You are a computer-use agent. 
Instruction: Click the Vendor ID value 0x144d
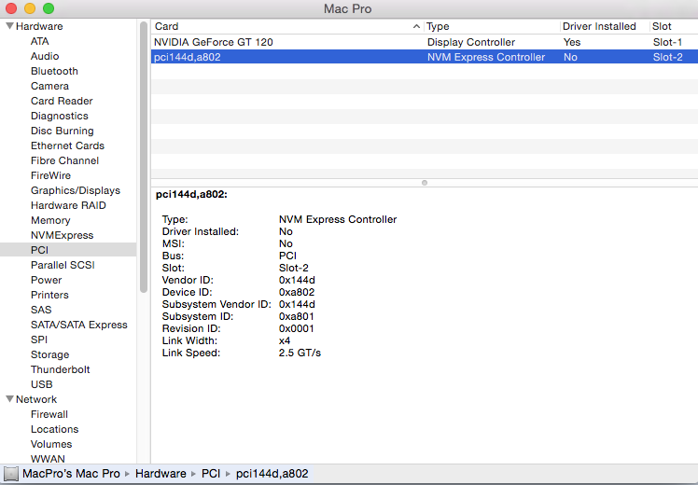pyautogui.click(x=297, y=280)
